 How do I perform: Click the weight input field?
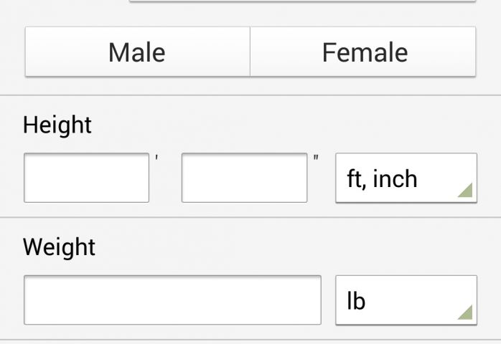(x=172, y=300)
